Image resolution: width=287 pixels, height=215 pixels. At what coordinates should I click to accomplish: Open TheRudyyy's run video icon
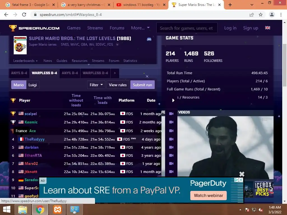(171, 139)
